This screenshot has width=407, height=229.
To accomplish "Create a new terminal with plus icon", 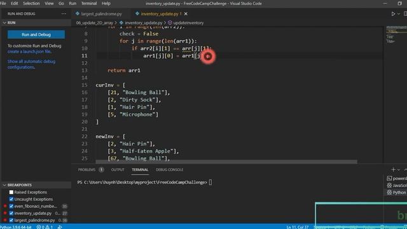I will [393, 170].
